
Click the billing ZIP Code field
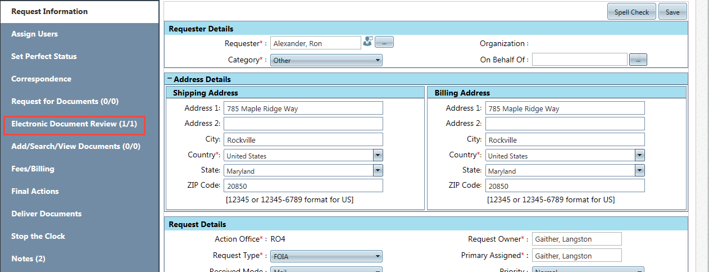(565, 185)
